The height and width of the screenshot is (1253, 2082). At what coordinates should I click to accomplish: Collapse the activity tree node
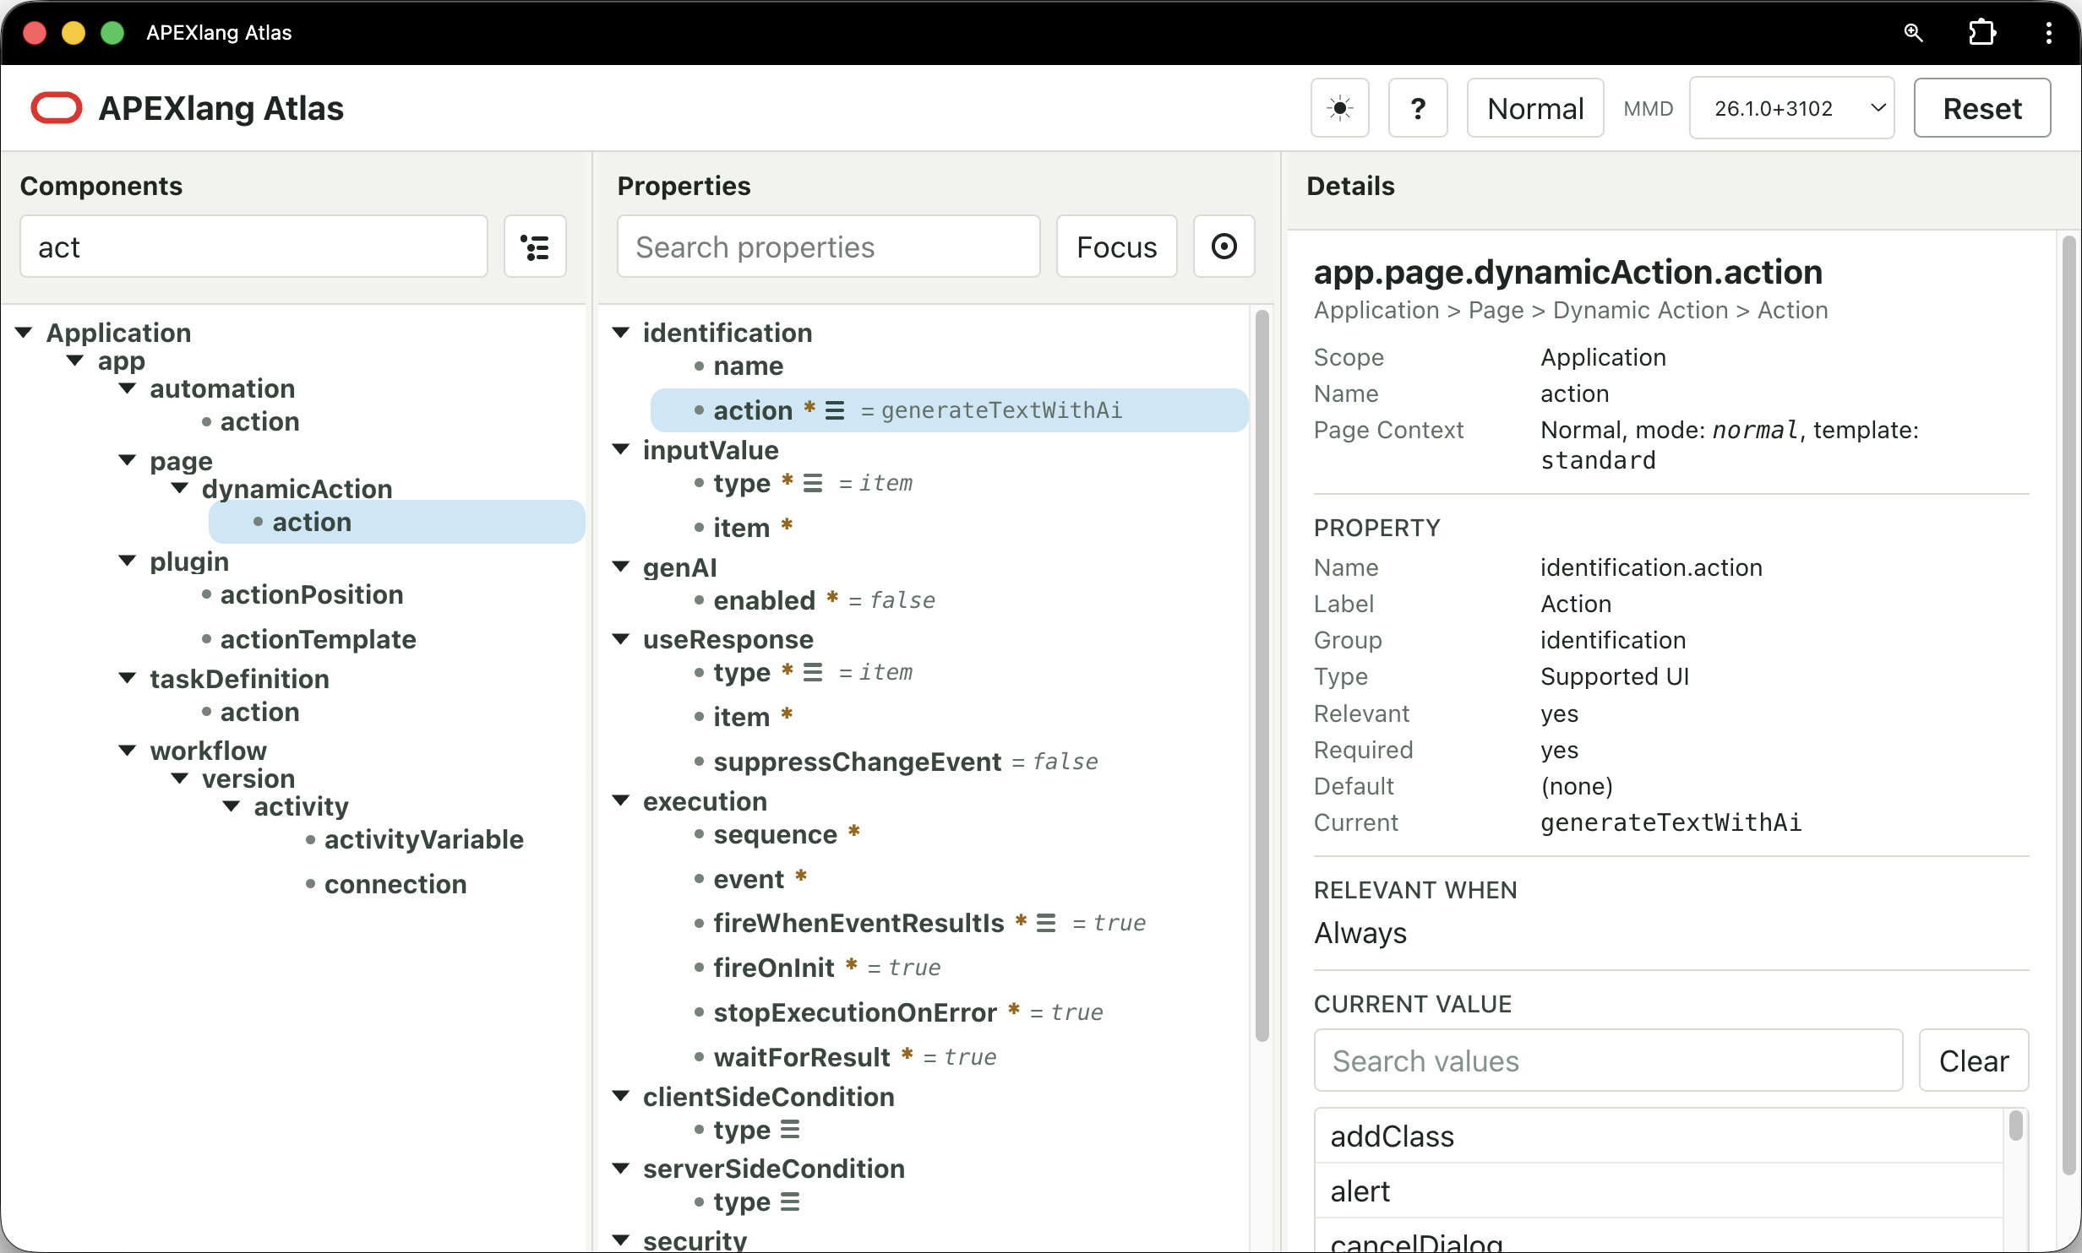[x=232, y=805]
